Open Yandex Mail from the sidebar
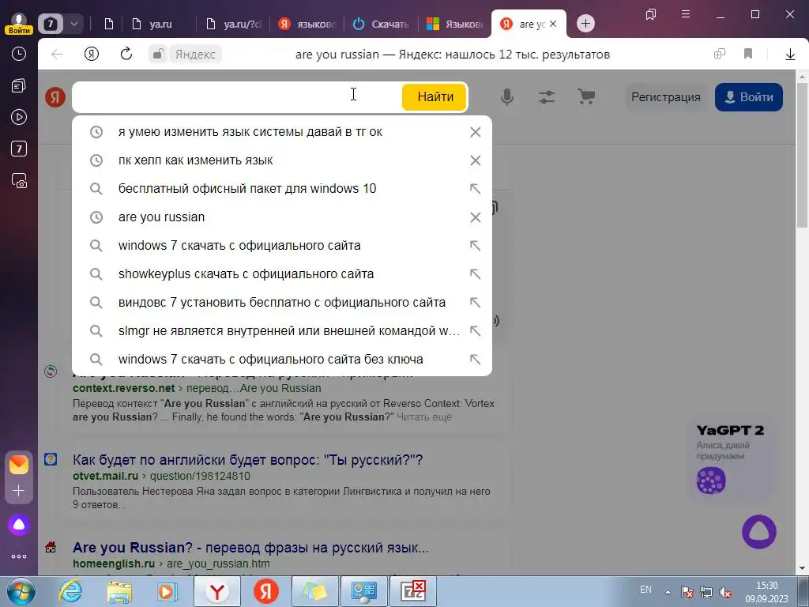Screen dimensions: 809x607 coord(19,465)
